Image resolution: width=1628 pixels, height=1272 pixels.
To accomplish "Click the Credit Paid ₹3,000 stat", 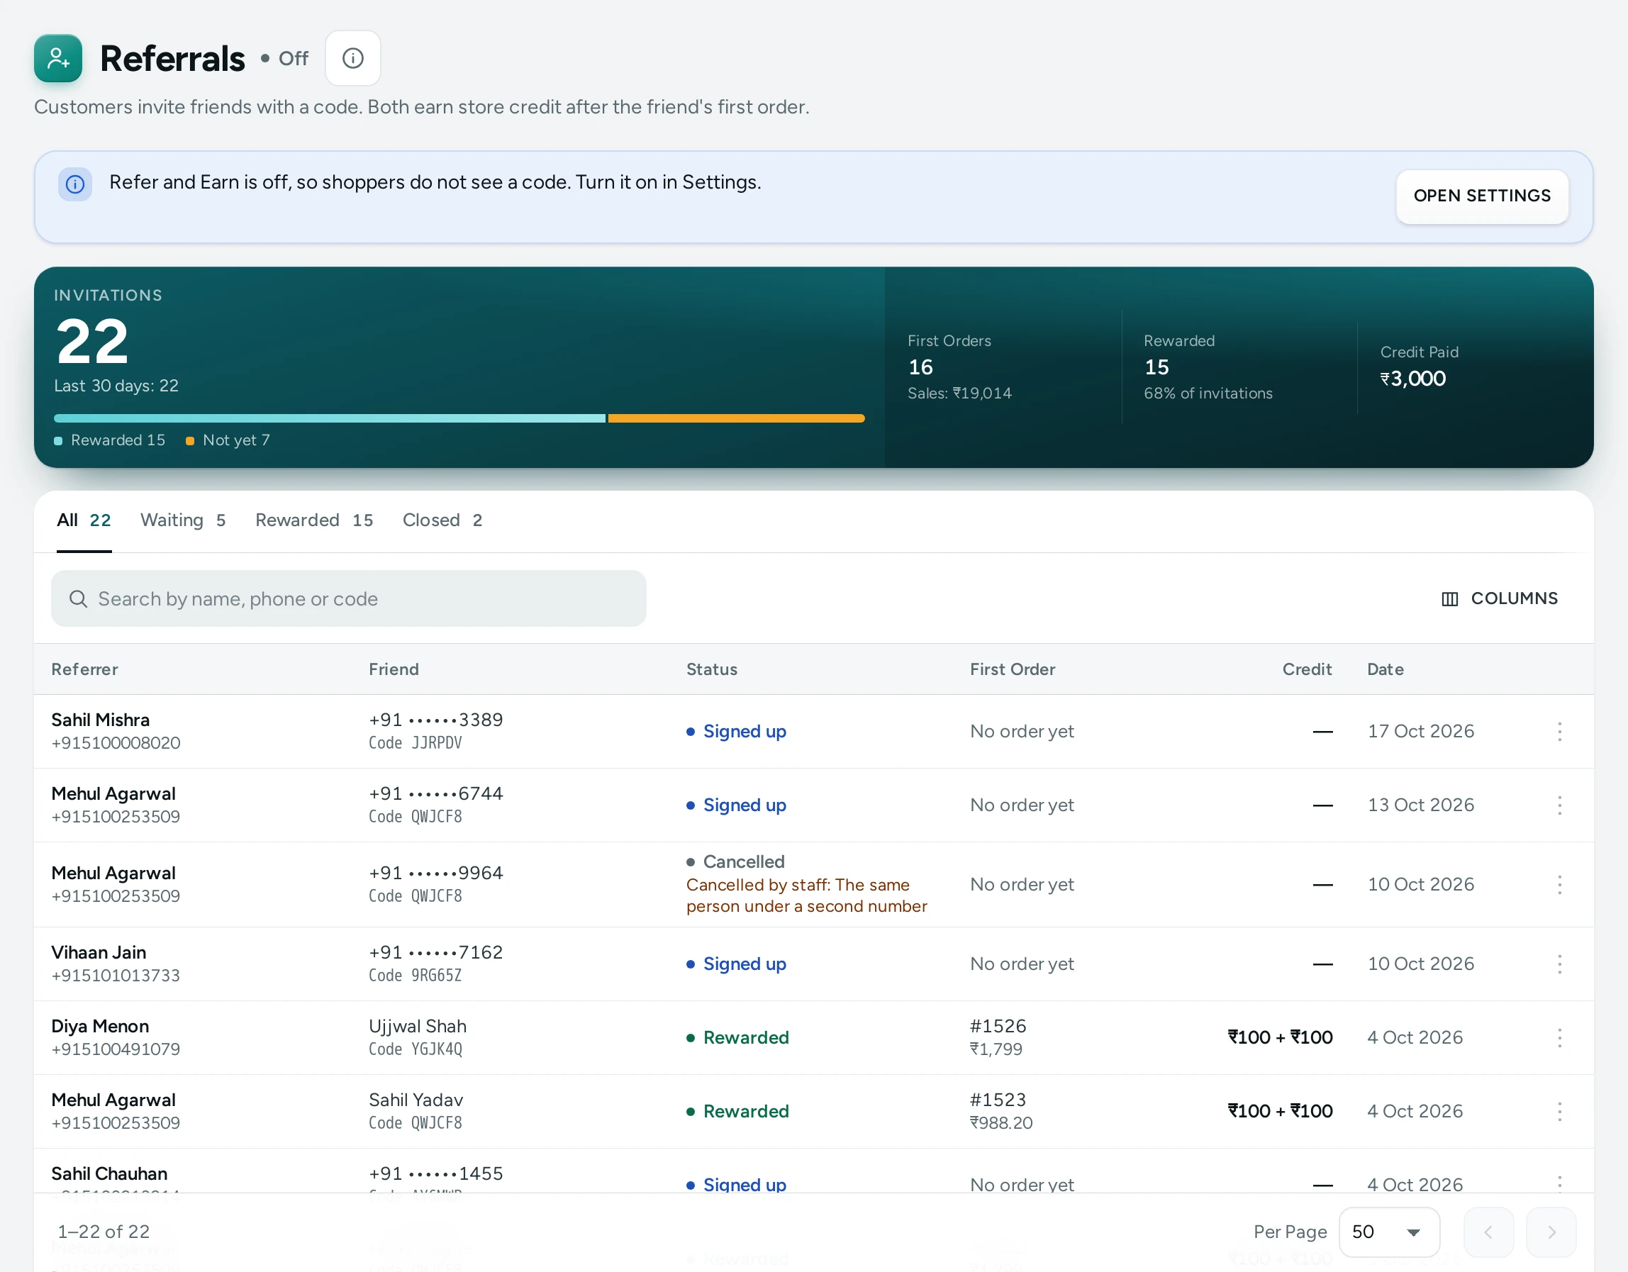I will [x=1420, y=367].
